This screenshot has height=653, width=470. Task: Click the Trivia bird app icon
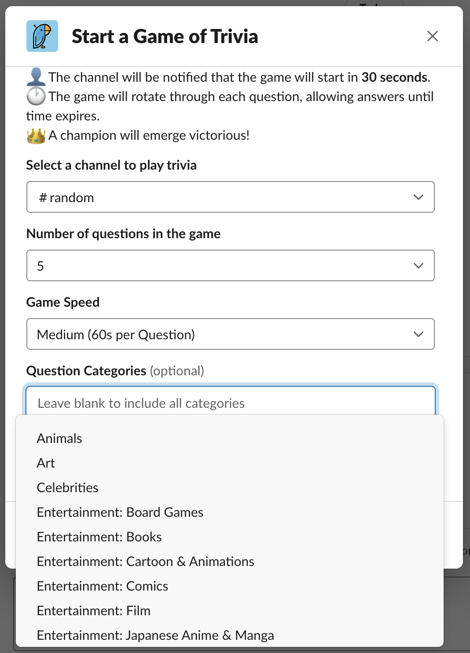[42, 36]
